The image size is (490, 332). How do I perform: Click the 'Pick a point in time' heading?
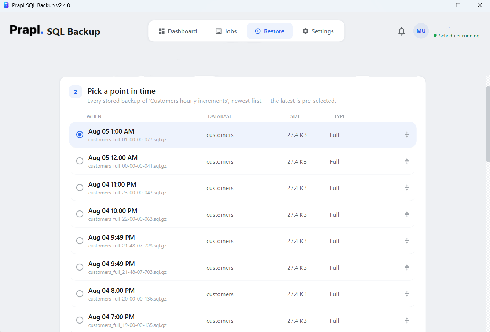point(121,91)
